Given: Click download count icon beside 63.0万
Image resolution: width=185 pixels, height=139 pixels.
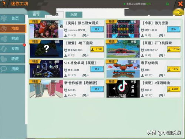Looking at the screenshot, I should coord(66,56).
